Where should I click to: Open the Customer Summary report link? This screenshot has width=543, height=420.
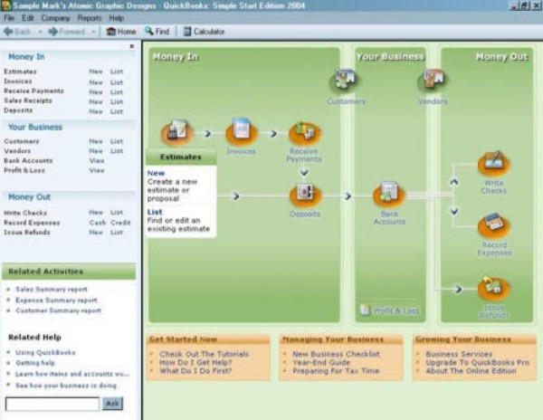click(x=58, y=310)
